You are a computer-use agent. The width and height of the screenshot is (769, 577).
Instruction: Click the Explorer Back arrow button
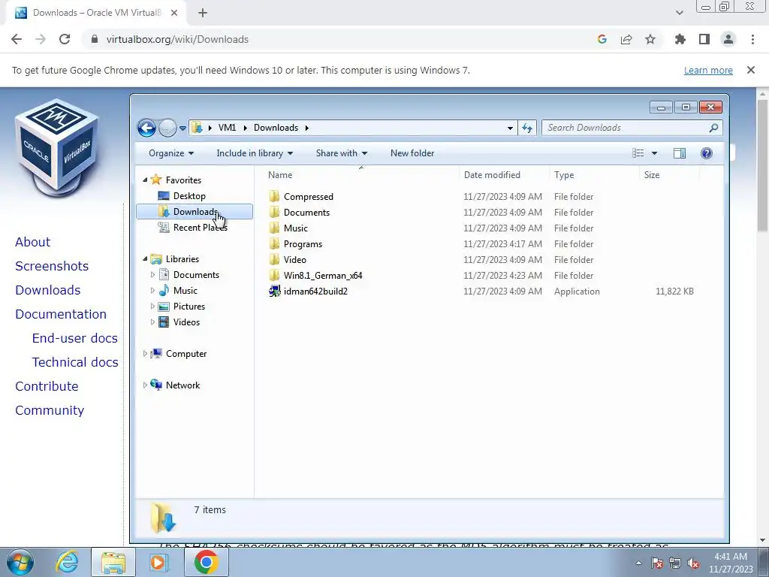[146, 128]
